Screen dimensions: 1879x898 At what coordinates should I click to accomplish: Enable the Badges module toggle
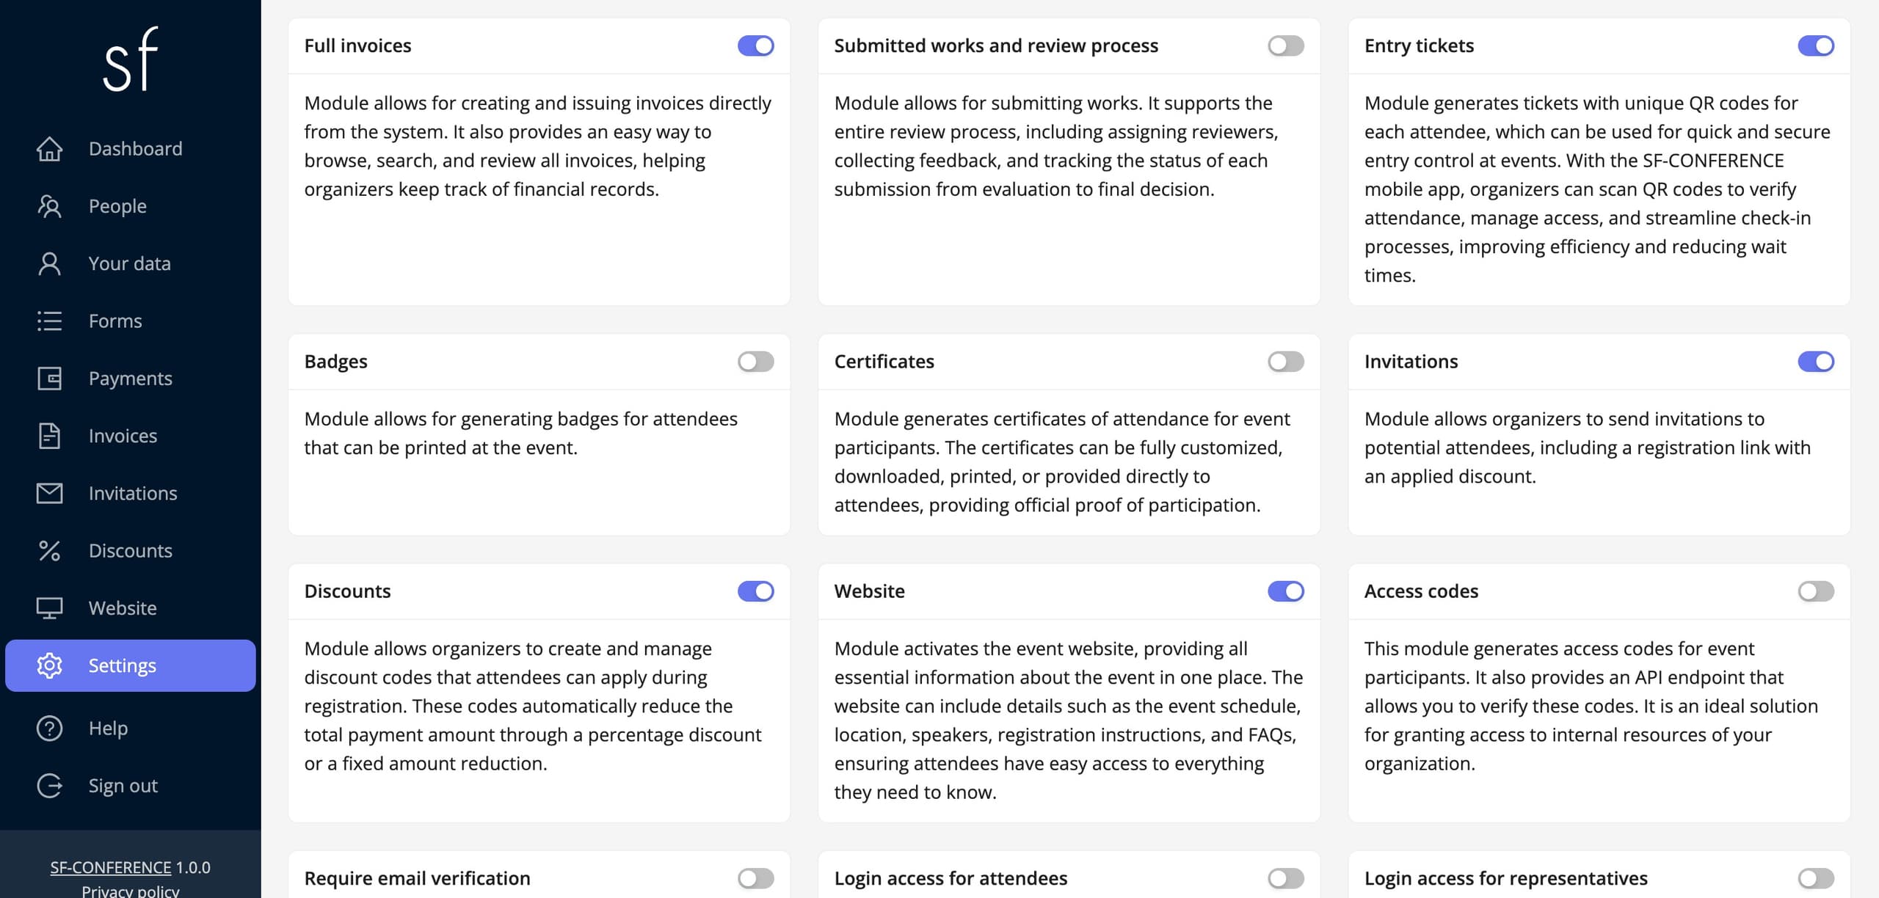756,362
